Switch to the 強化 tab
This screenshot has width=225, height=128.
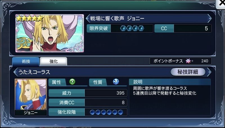click(53, 61)
